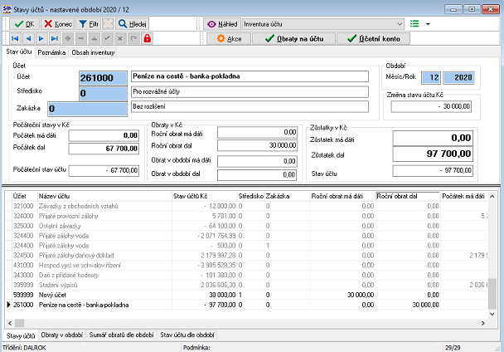
Task: Click the grid scroll up arrow
Action: point(492,196)
